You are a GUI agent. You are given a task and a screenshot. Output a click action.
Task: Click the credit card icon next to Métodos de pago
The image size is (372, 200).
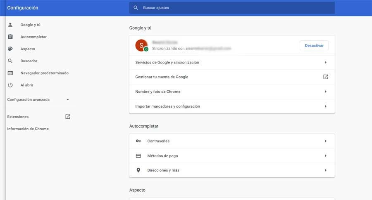[x=138, y=156]
